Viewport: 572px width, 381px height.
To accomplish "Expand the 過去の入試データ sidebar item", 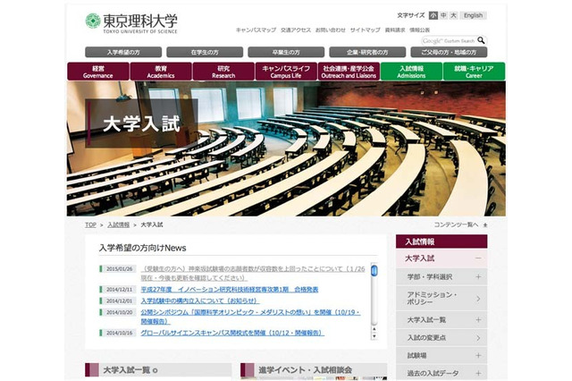I will coord(478,373).
